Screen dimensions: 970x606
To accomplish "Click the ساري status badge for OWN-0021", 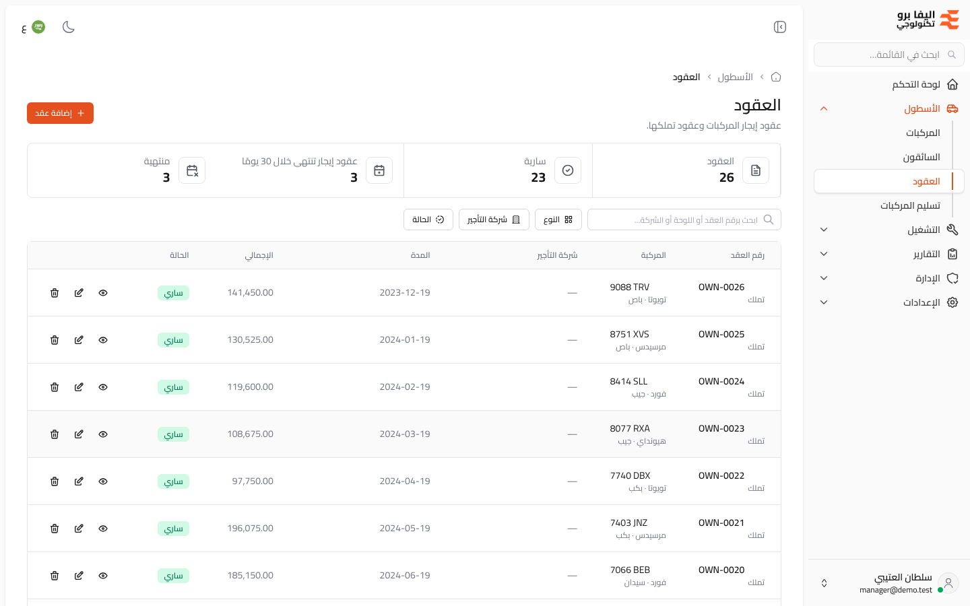I will pos(174,529).
